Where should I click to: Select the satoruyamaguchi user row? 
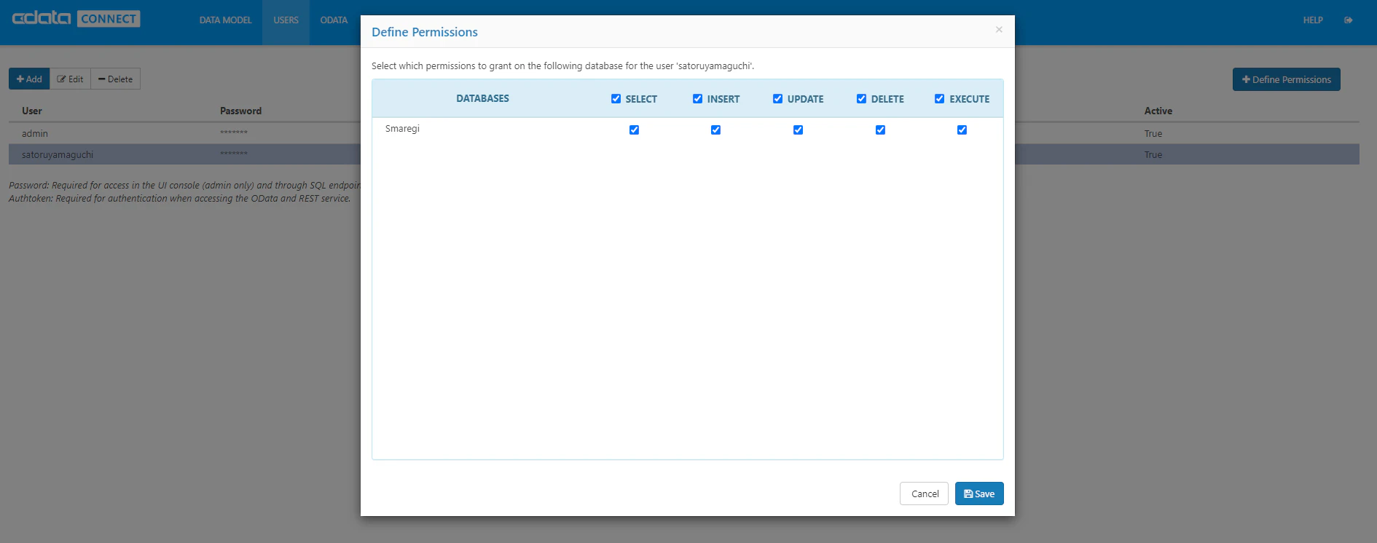(184, 154)
